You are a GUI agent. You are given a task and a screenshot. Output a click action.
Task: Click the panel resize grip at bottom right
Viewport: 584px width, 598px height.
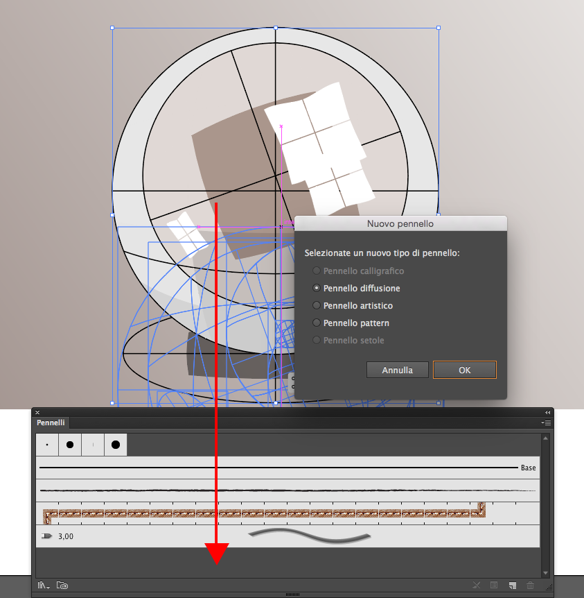[549, 588]
